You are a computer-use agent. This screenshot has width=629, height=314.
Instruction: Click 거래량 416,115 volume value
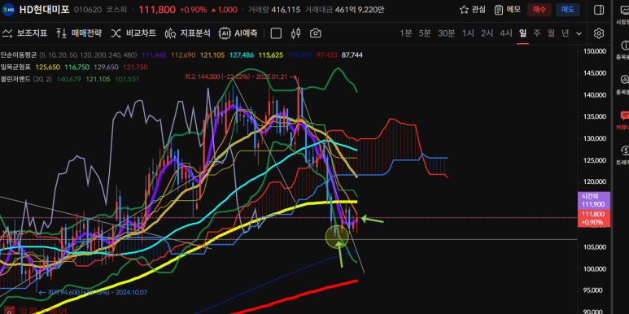274,10
